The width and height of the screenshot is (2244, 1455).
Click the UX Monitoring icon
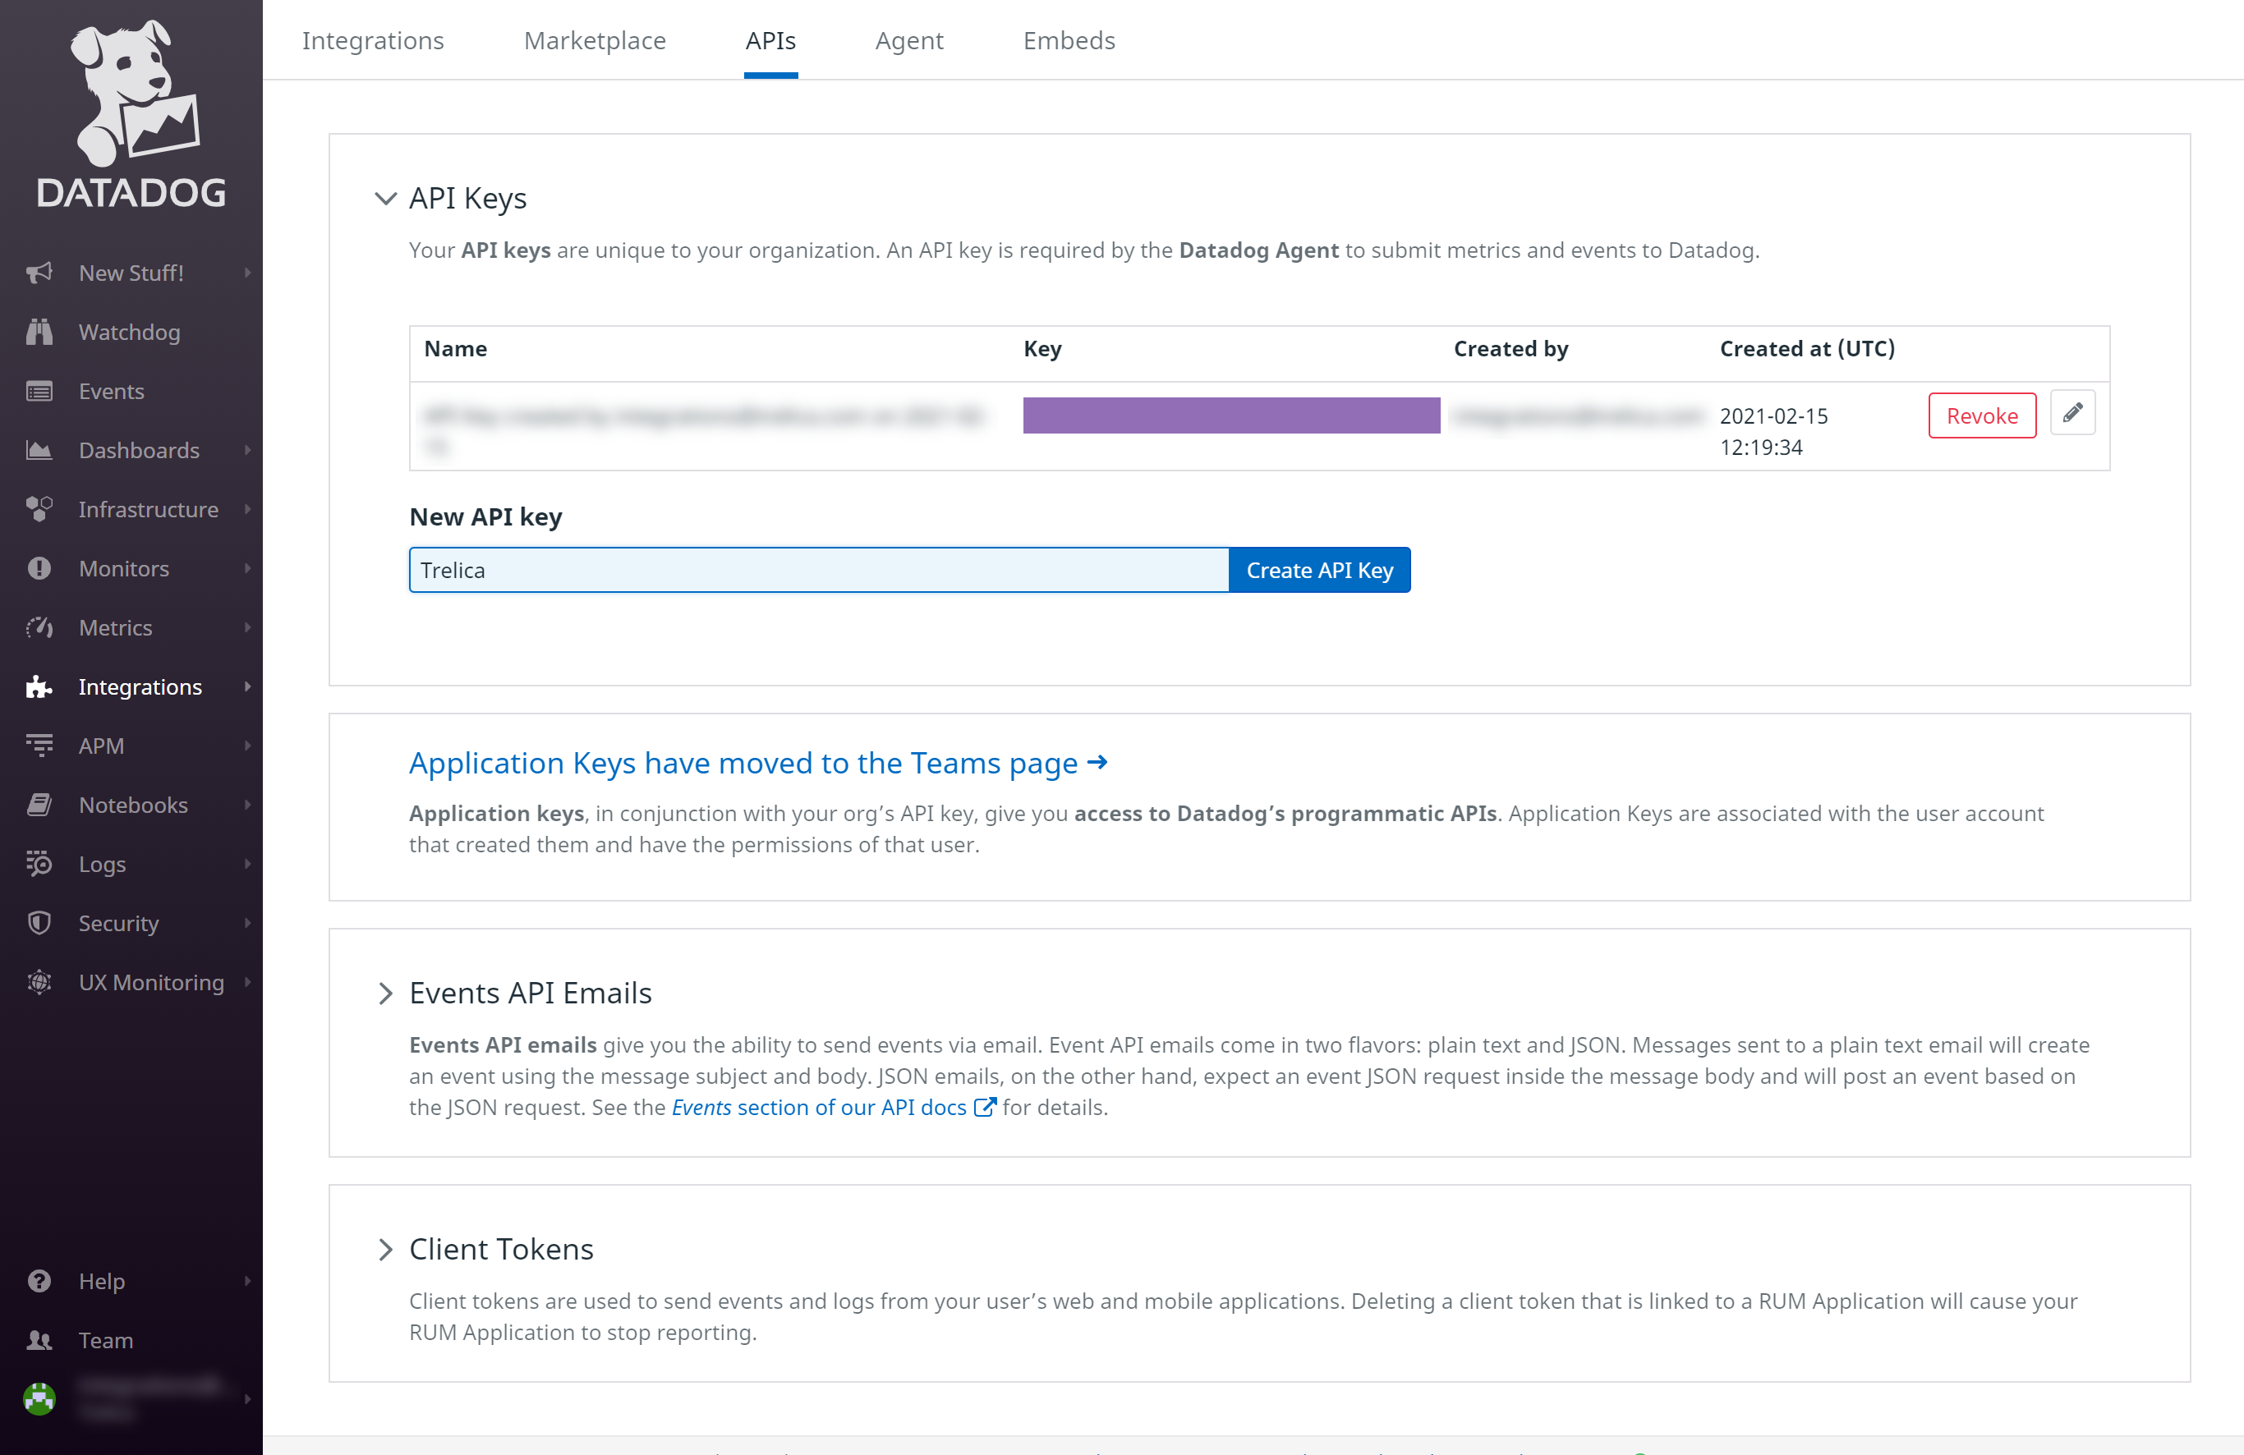tap(39, 982)
